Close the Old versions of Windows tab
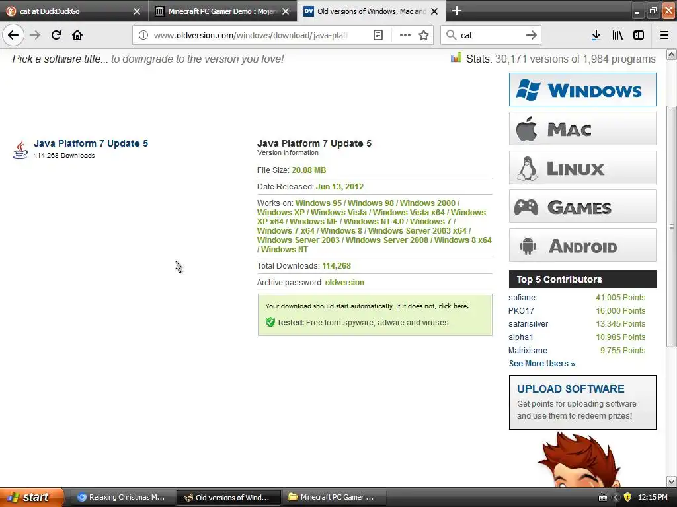Image resolution: width=677 pixels, height=507 pixels. tap(434, 11)
